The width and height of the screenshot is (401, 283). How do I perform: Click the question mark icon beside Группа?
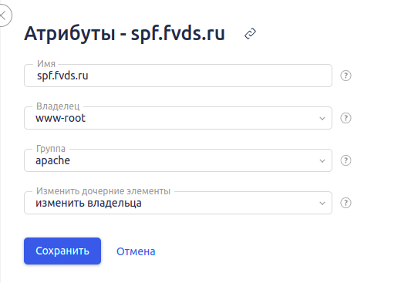(x=345, y=160)
